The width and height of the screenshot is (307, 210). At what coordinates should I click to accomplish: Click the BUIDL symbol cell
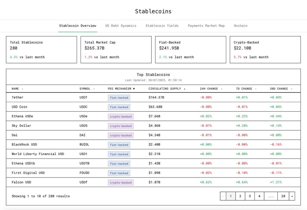coord(84,145)
